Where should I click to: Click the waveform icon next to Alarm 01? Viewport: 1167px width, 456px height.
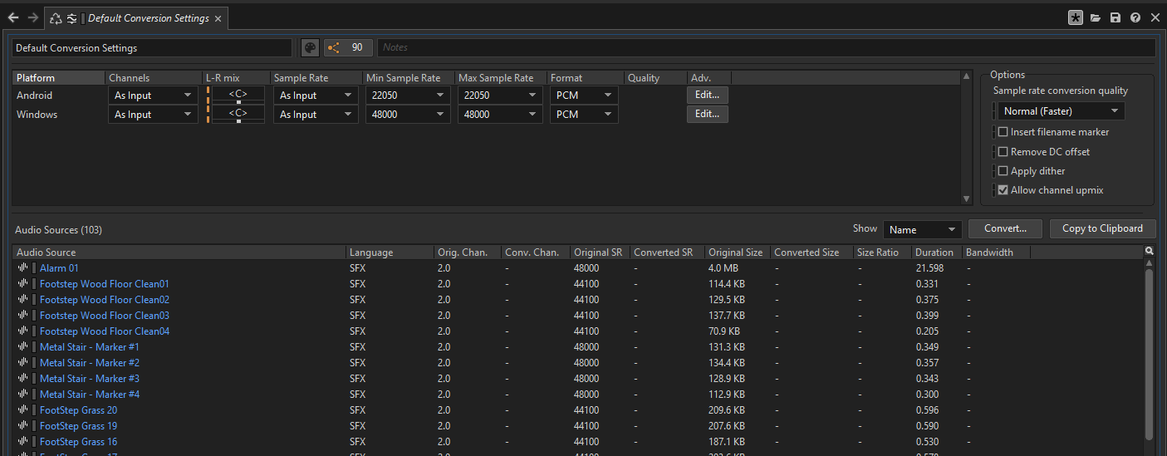click(22, 268)
